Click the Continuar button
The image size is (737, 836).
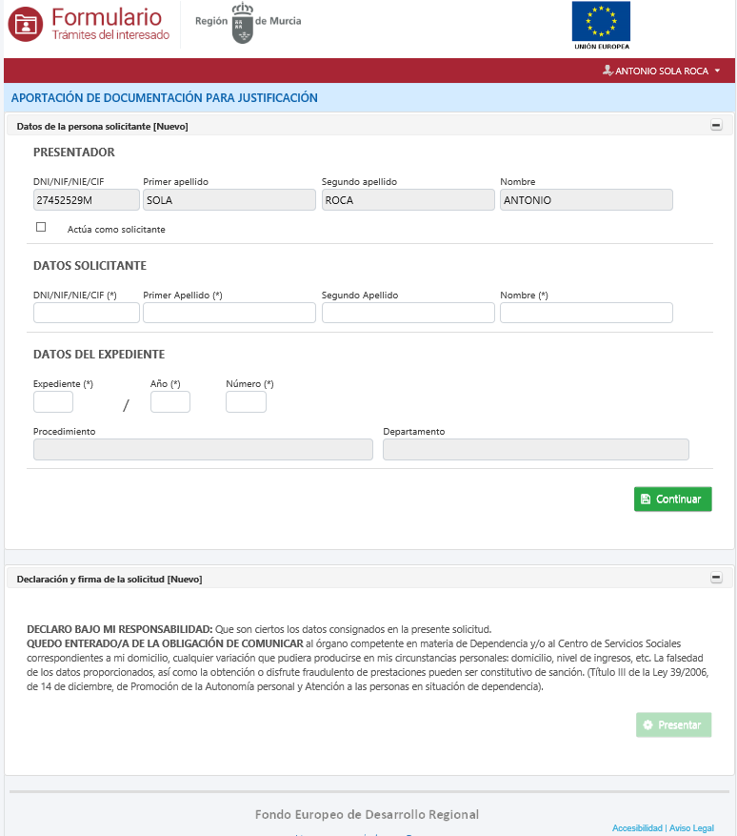click(x=672, y=500)
